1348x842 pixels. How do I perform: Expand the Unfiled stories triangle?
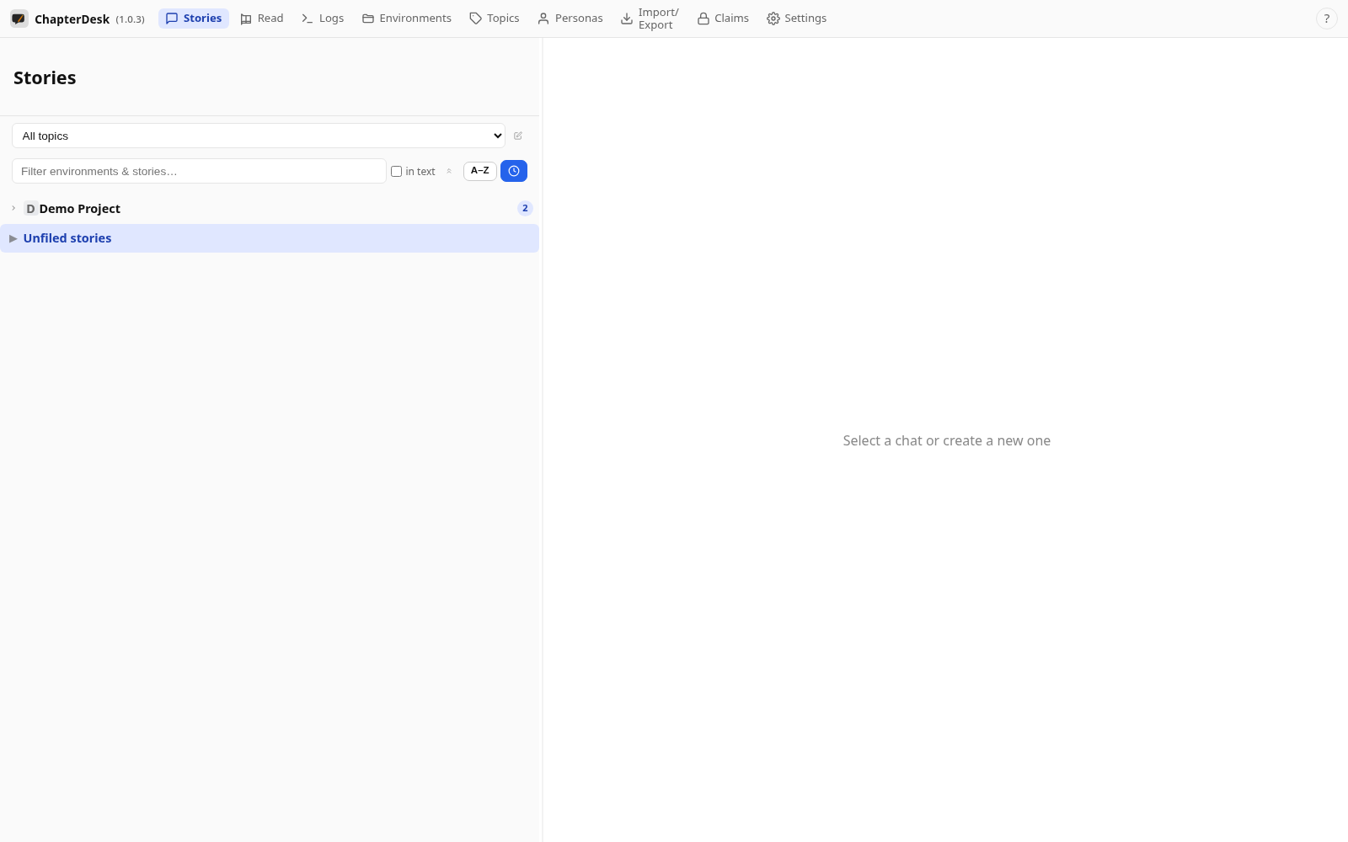pos(13,238)
